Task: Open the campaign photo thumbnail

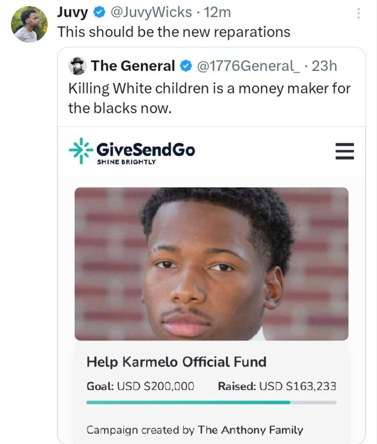Action: point(212,264)
